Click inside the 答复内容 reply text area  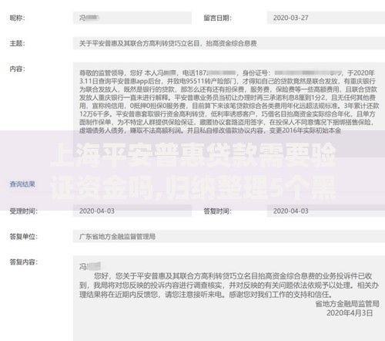(229, 299)
